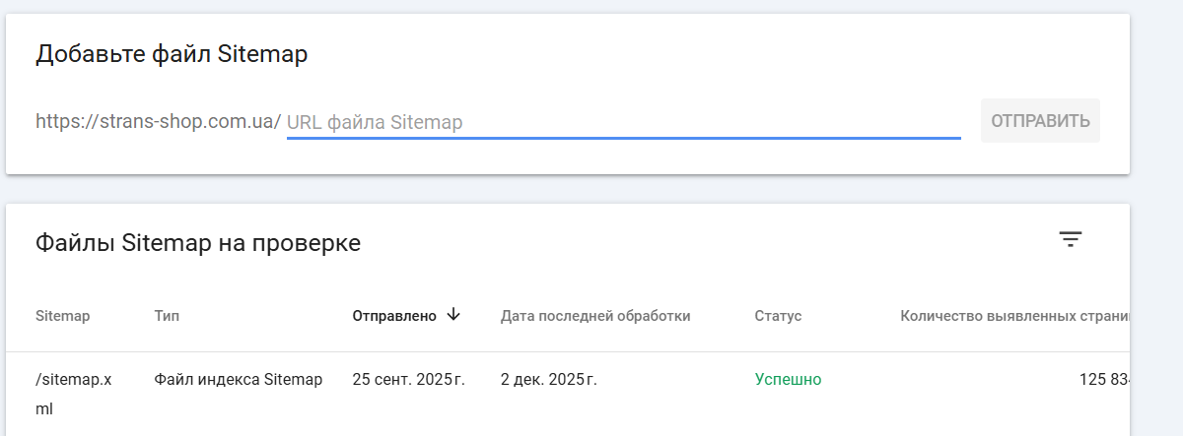This screenshot has height=436, width=1183.
Task: Click the green Успешно status
Action: coord(788,380)
